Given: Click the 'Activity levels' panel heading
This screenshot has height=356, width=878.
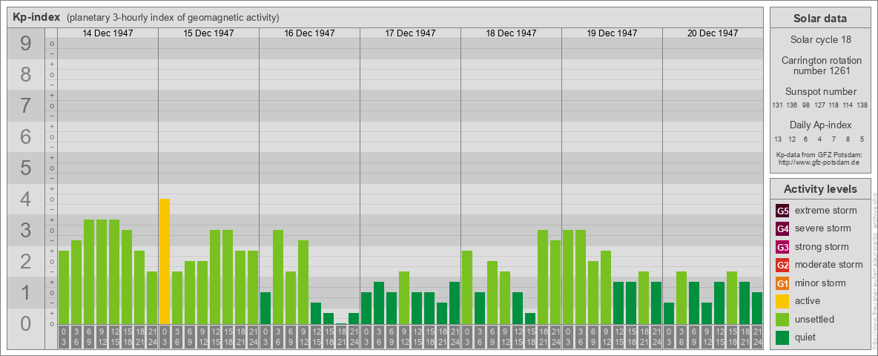Looking at the screenshot, I should click(x=820, y=189).
